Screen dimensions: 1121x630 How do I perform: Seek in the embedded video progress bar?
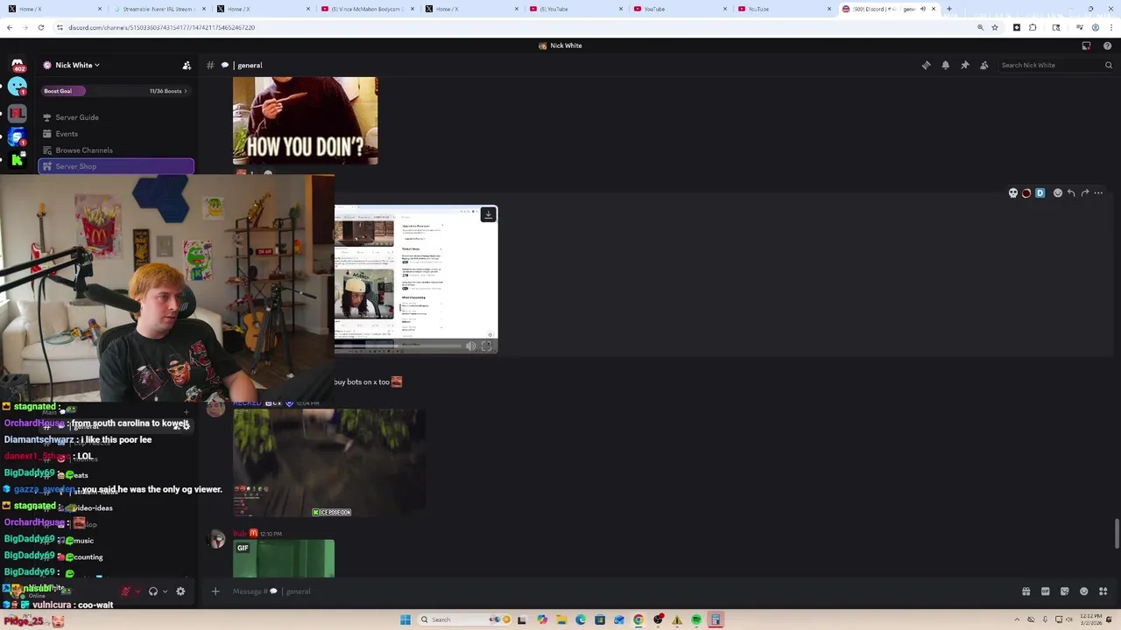coord(398,346)
